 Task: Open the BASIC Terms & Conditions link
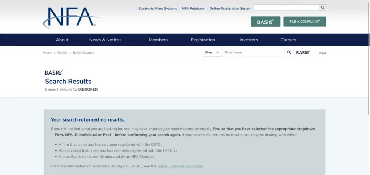[180, 166]
